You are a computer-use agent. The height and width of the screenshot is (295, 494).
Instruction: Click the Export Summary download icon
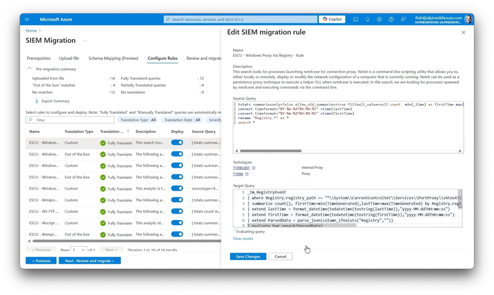coord(37,101)
